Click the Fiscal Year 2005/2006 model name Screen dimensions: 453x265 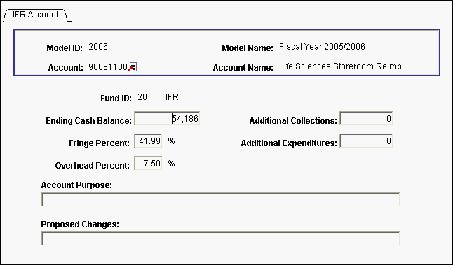(322, 47)
